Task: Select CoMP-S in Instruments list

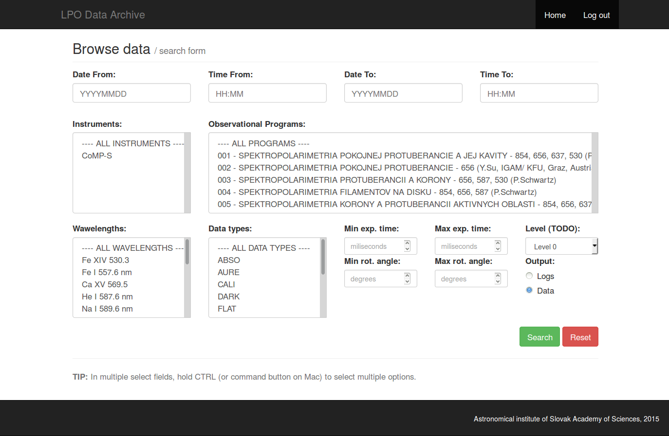Action: click(x=97, y=156)
